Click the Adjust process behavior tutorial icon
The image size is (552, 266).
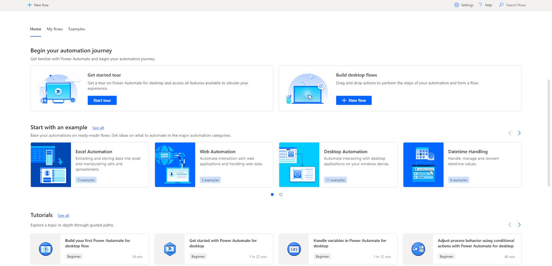click(x=418, y=249)
